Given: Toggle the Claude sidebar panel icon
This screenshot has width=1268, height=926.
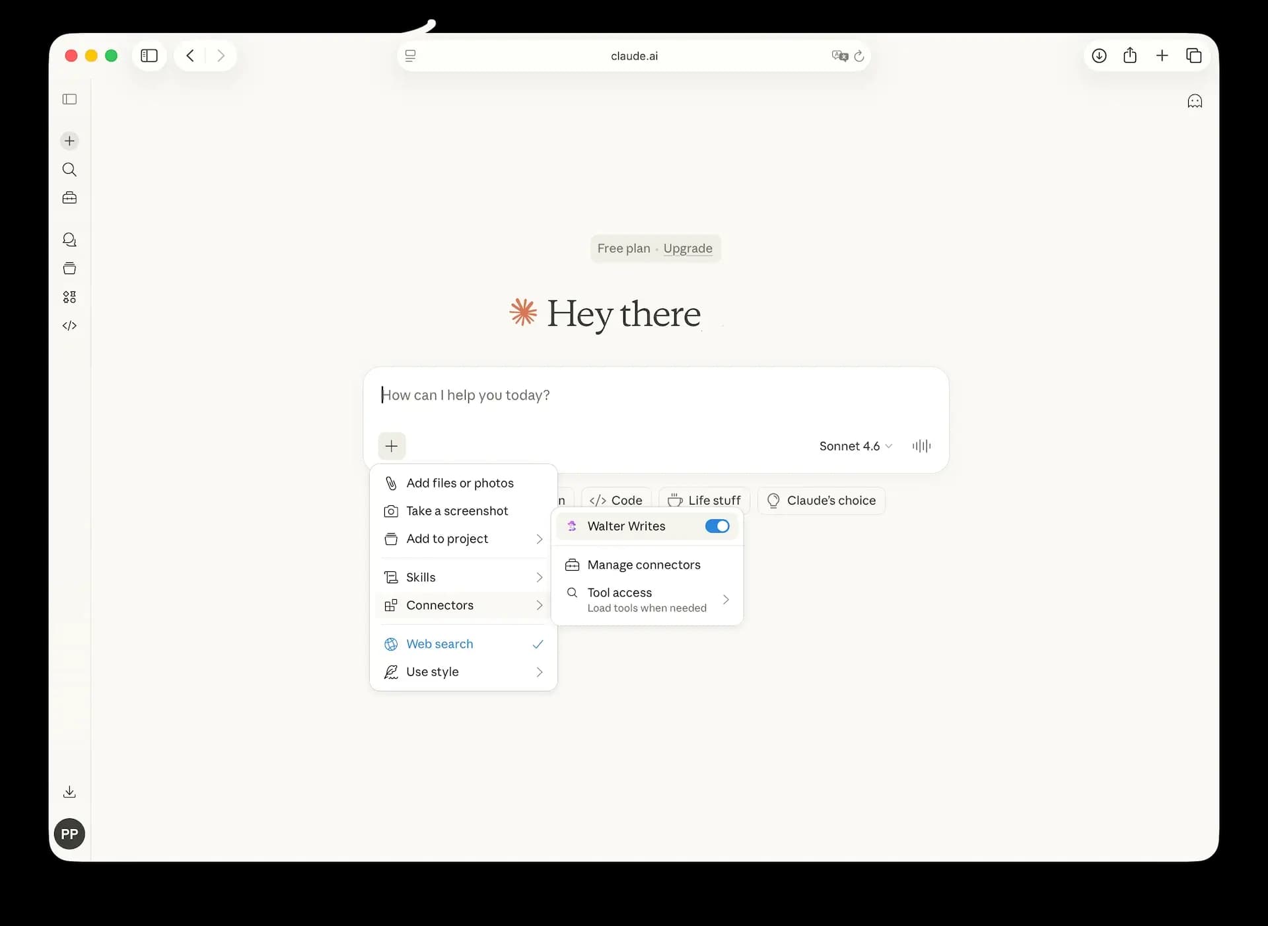Looking at the screenshot, I should pos(69,99).
